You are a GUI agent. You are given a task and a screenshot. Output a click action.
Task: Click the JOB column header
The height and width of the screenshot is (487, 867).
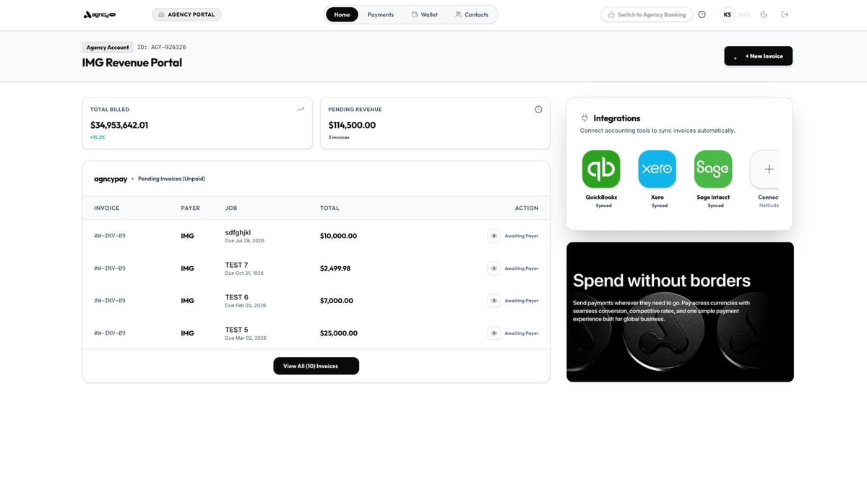(x=231, y=208)
